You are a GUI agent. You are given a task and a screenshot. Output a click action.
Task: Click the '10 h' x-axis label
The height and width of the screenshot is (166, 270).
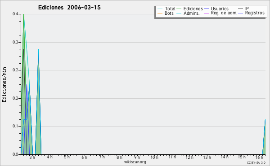(x=154, y=157)
